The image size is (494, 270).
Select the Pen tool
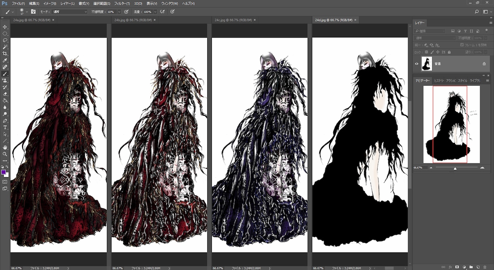[5, 121]
